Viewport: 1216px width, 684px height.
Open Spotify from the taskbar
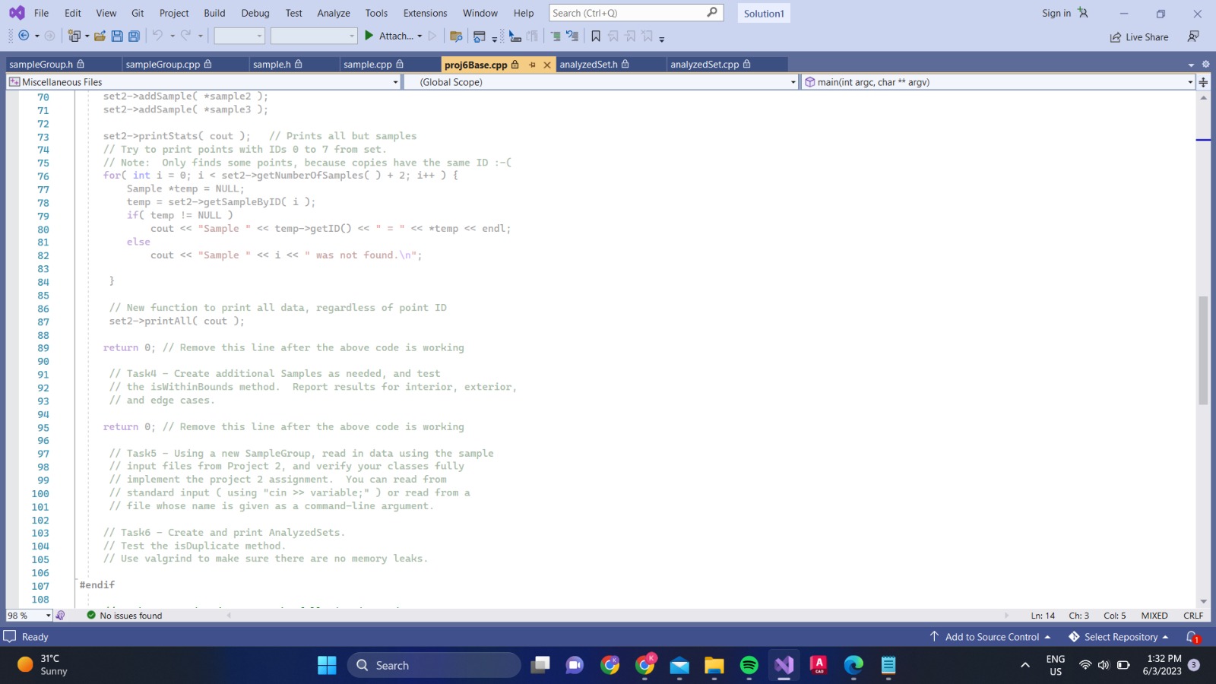coord(749,665)
